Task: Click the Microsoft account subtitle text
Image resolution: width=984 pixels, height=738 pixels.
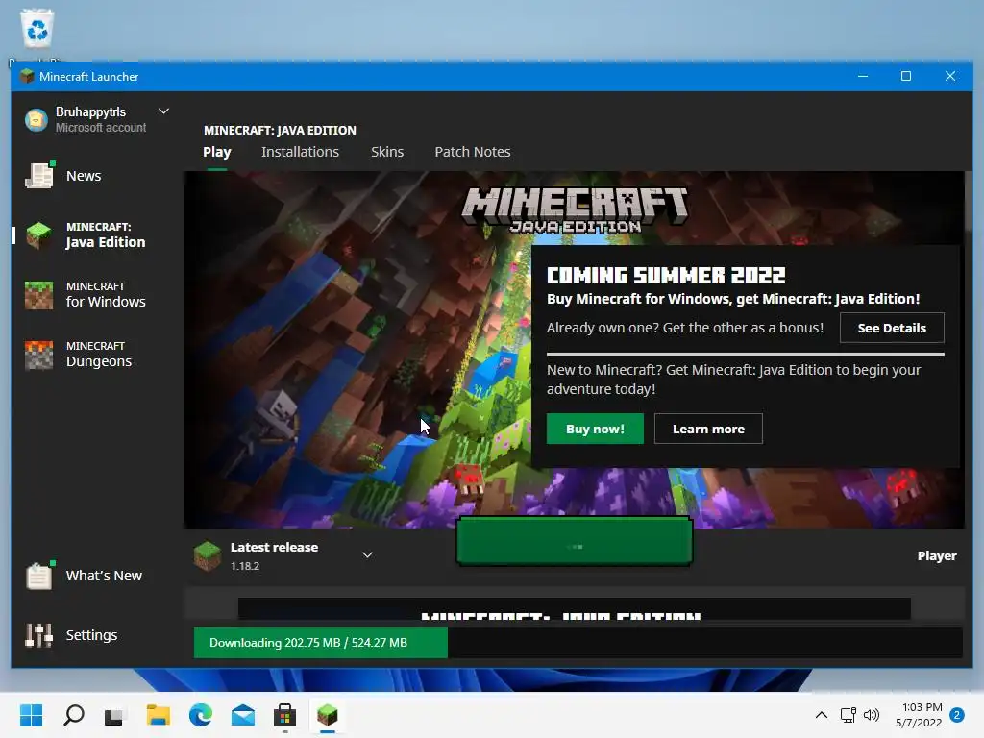Action: (101, 128)
